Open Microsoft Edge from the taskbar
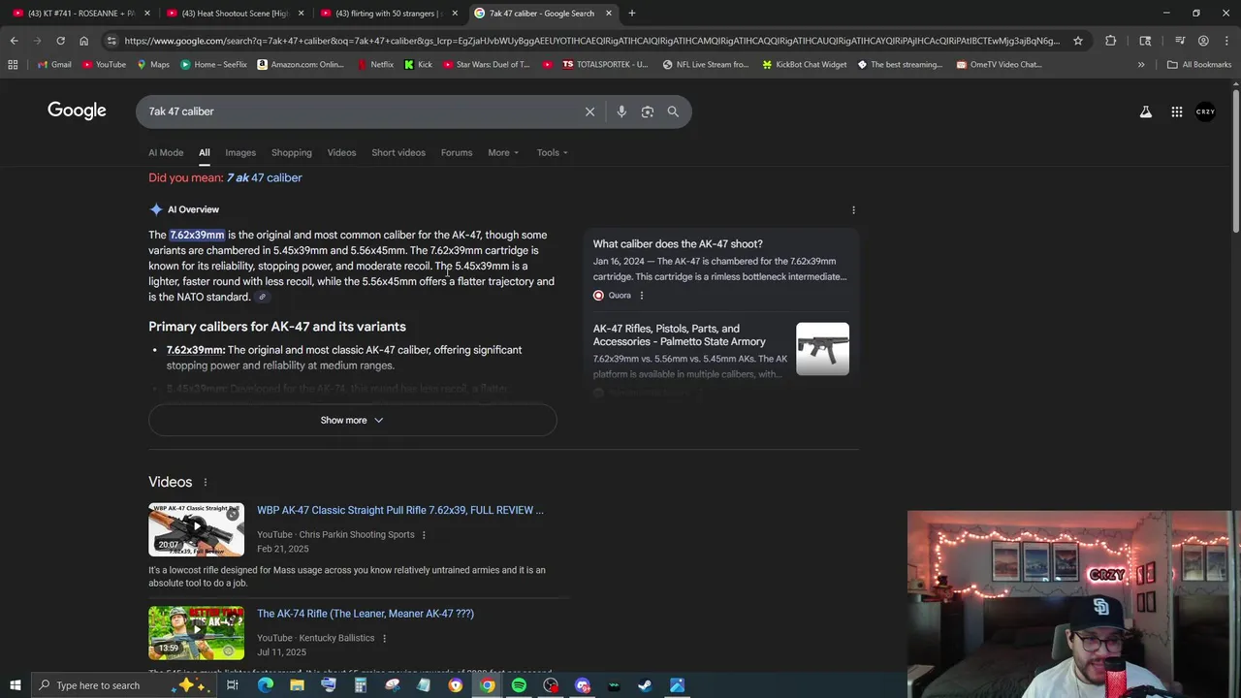This screenshot has height=698, width=1241. (x=265, y=685)
